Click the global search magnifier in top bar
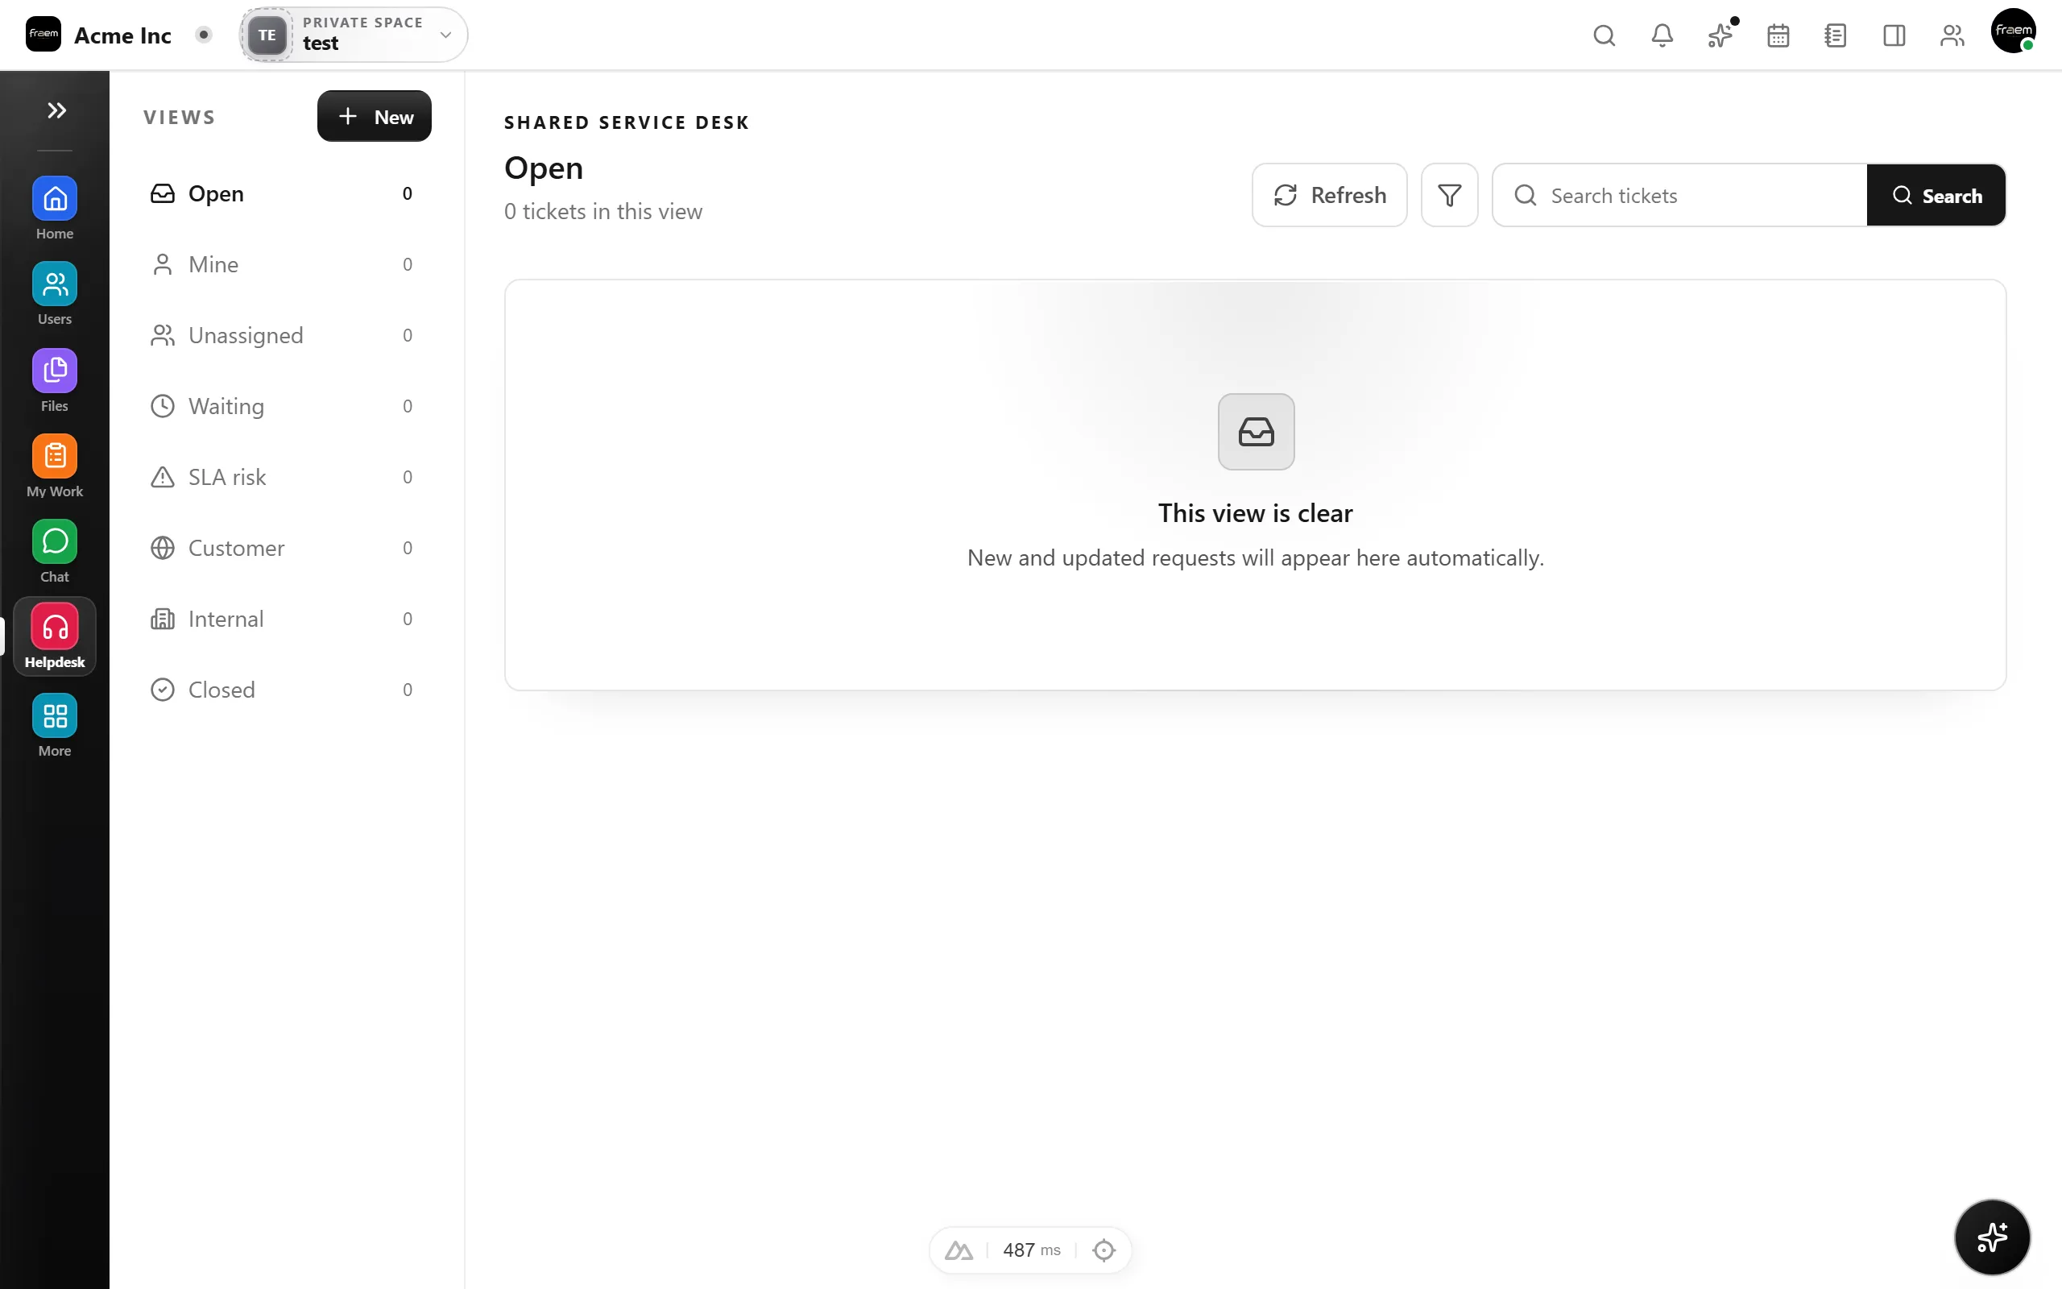Screen dimensions: 2062x1289 point(1604,35)
